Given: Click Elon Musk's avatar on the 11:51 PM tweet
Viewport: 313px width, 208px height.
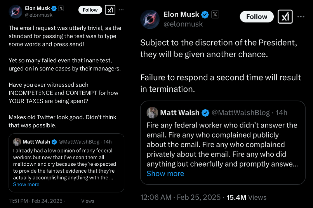Looking at the screenshot, I should (x=16, y=12).
